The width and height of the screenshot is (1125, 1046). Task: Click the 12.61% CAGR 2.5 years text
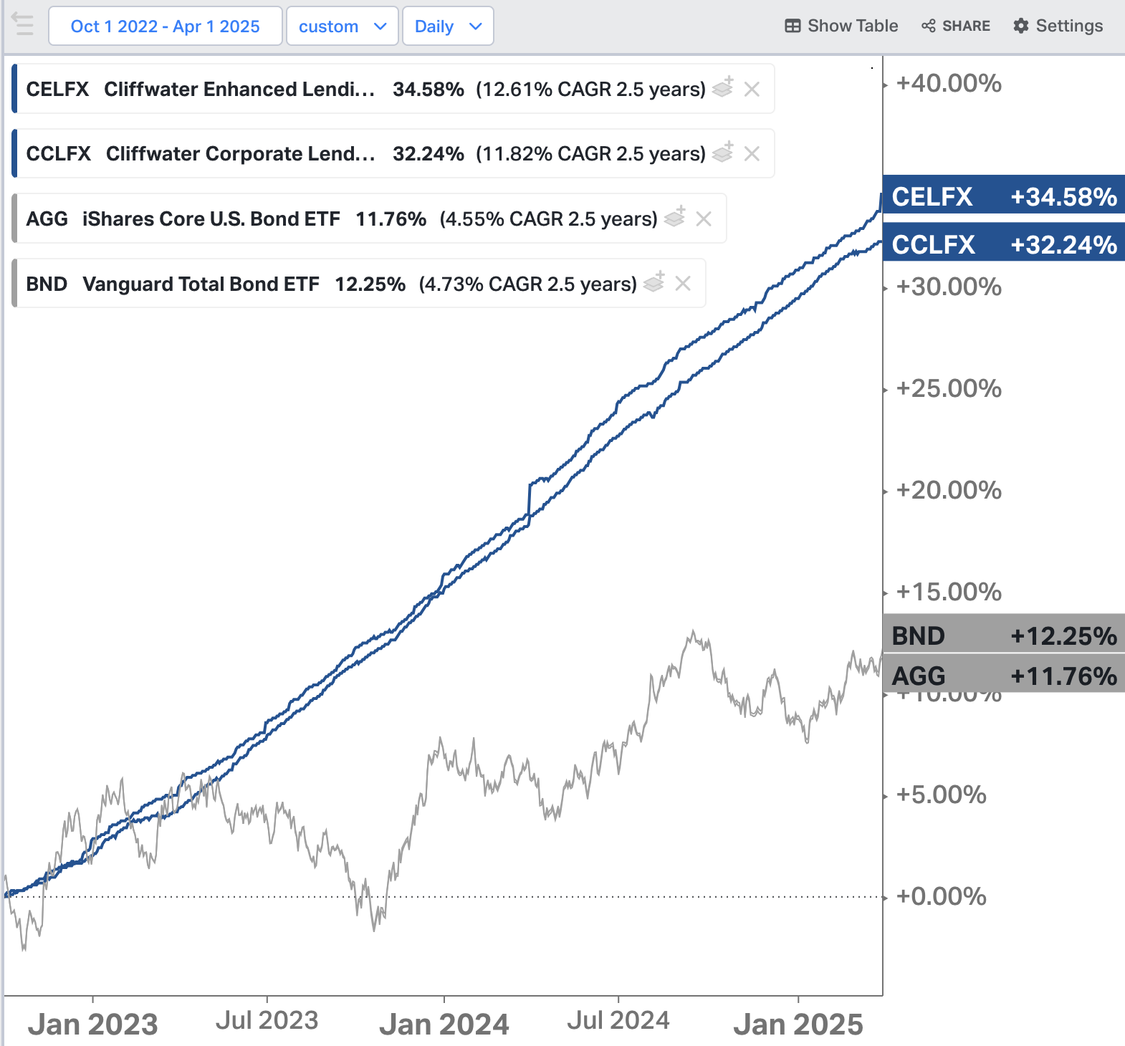[591, 89]
